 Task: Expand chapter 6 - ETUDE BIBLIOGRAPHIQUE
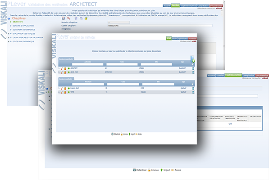pyautogui.click(x=9, y=41)
